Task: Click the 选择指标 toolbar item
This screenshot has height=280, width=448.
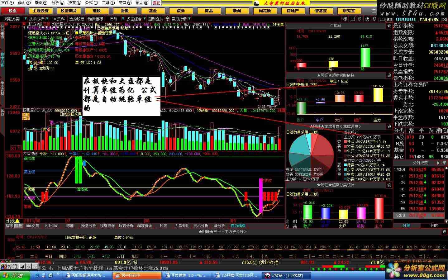Action: (95, 19)
